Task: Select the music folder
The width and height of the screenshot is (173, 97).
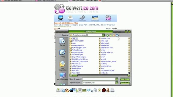Action: click(73, 43)
